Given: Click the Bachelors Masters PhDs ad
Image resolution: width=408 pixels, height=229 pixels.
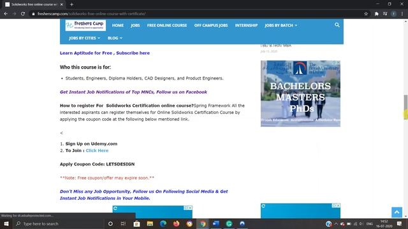Looking at the screenshot, I should click(x=300, y=94).
